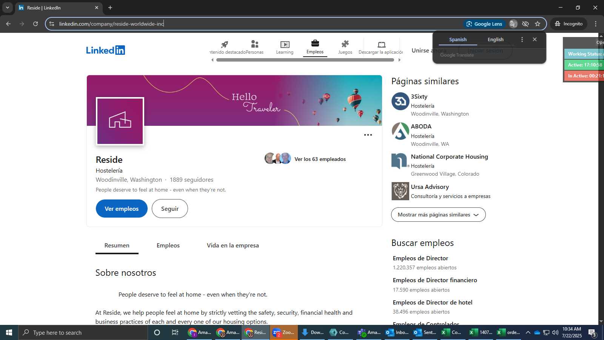Click the browser reload button

point(35,24)
